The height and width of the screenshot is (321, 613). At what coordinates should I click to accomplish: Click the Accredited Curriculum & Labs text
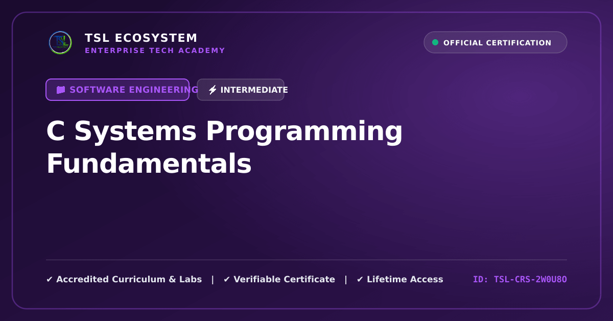point(129,279)
